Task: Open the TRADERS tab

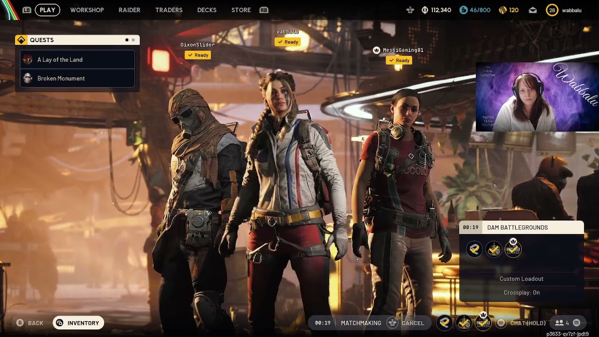Action: (x=169, y=10)
